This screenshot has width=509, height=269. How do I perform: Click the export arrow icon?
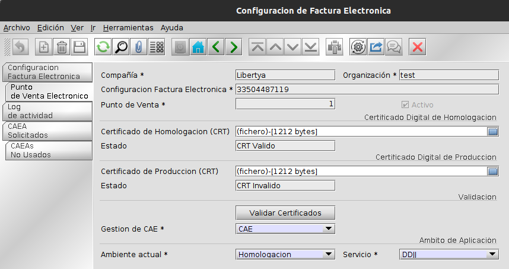[x=376, y=47]
